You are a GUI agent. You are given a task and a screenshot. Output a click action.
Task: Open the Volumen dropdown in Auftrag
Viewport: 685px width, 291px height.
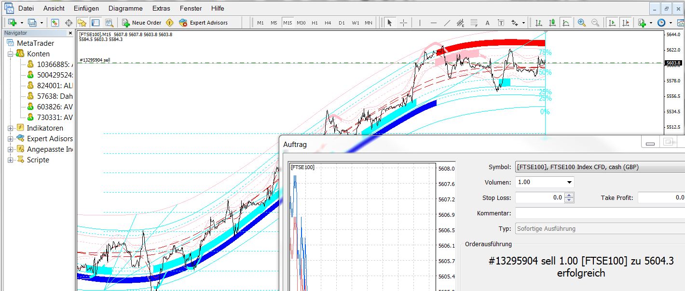[x=570, y=183]
